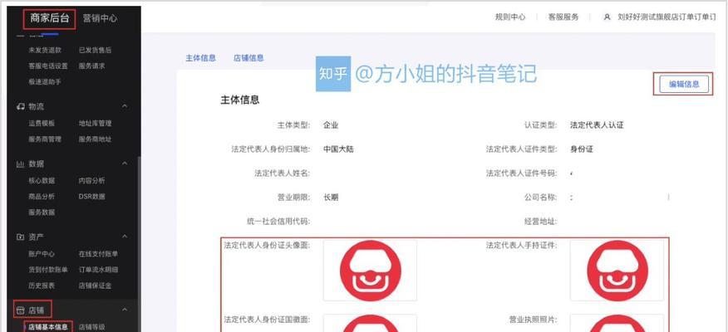The height and width of the screenshot is (332, 728).
Task: Open 运费模板 under 物流
Action: coord(42,124)
